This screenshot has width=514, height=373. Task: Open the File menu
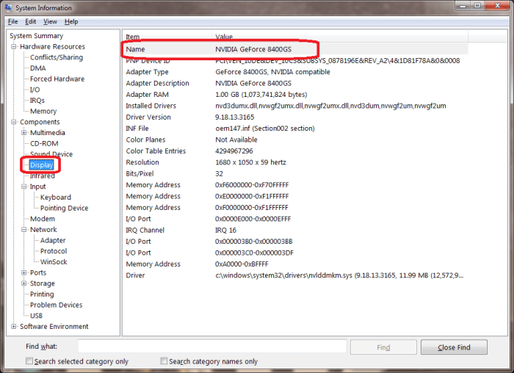(x=12, y=21)
